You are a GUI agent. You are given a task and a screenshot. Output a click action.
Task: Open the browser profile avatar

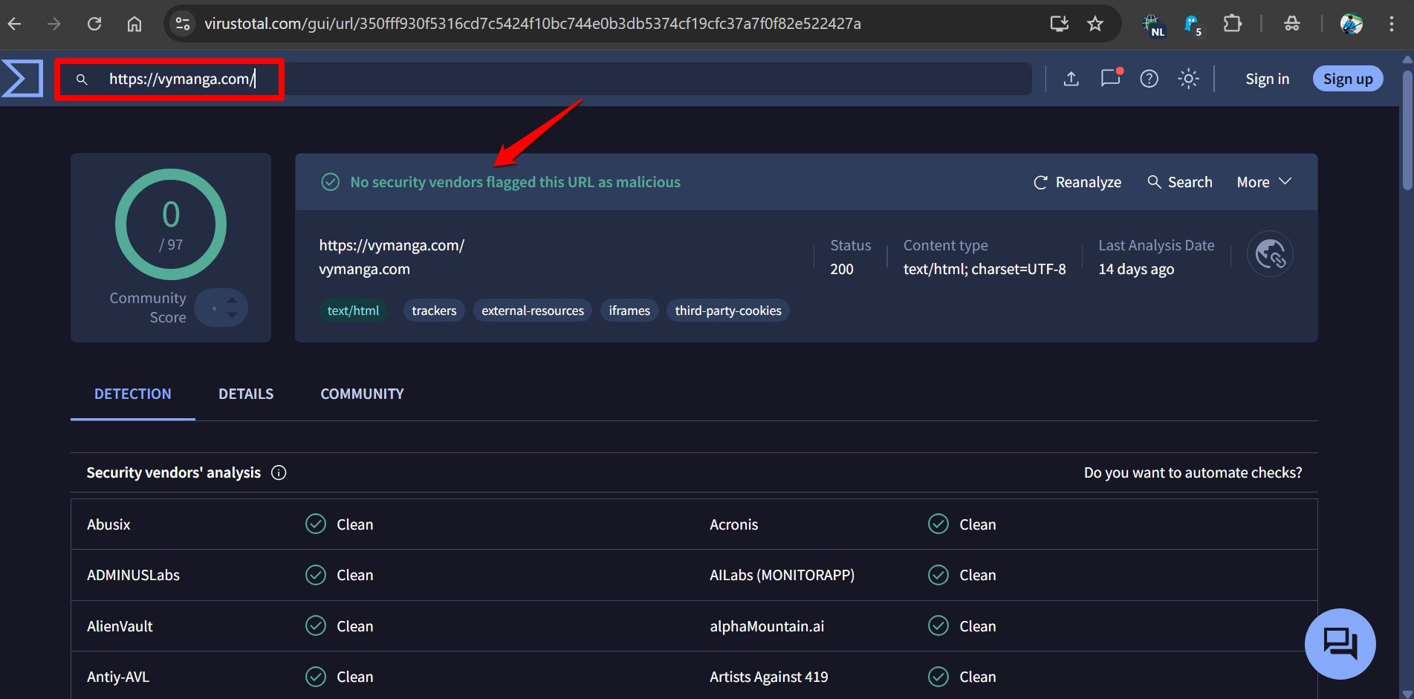click(1351, 24)
